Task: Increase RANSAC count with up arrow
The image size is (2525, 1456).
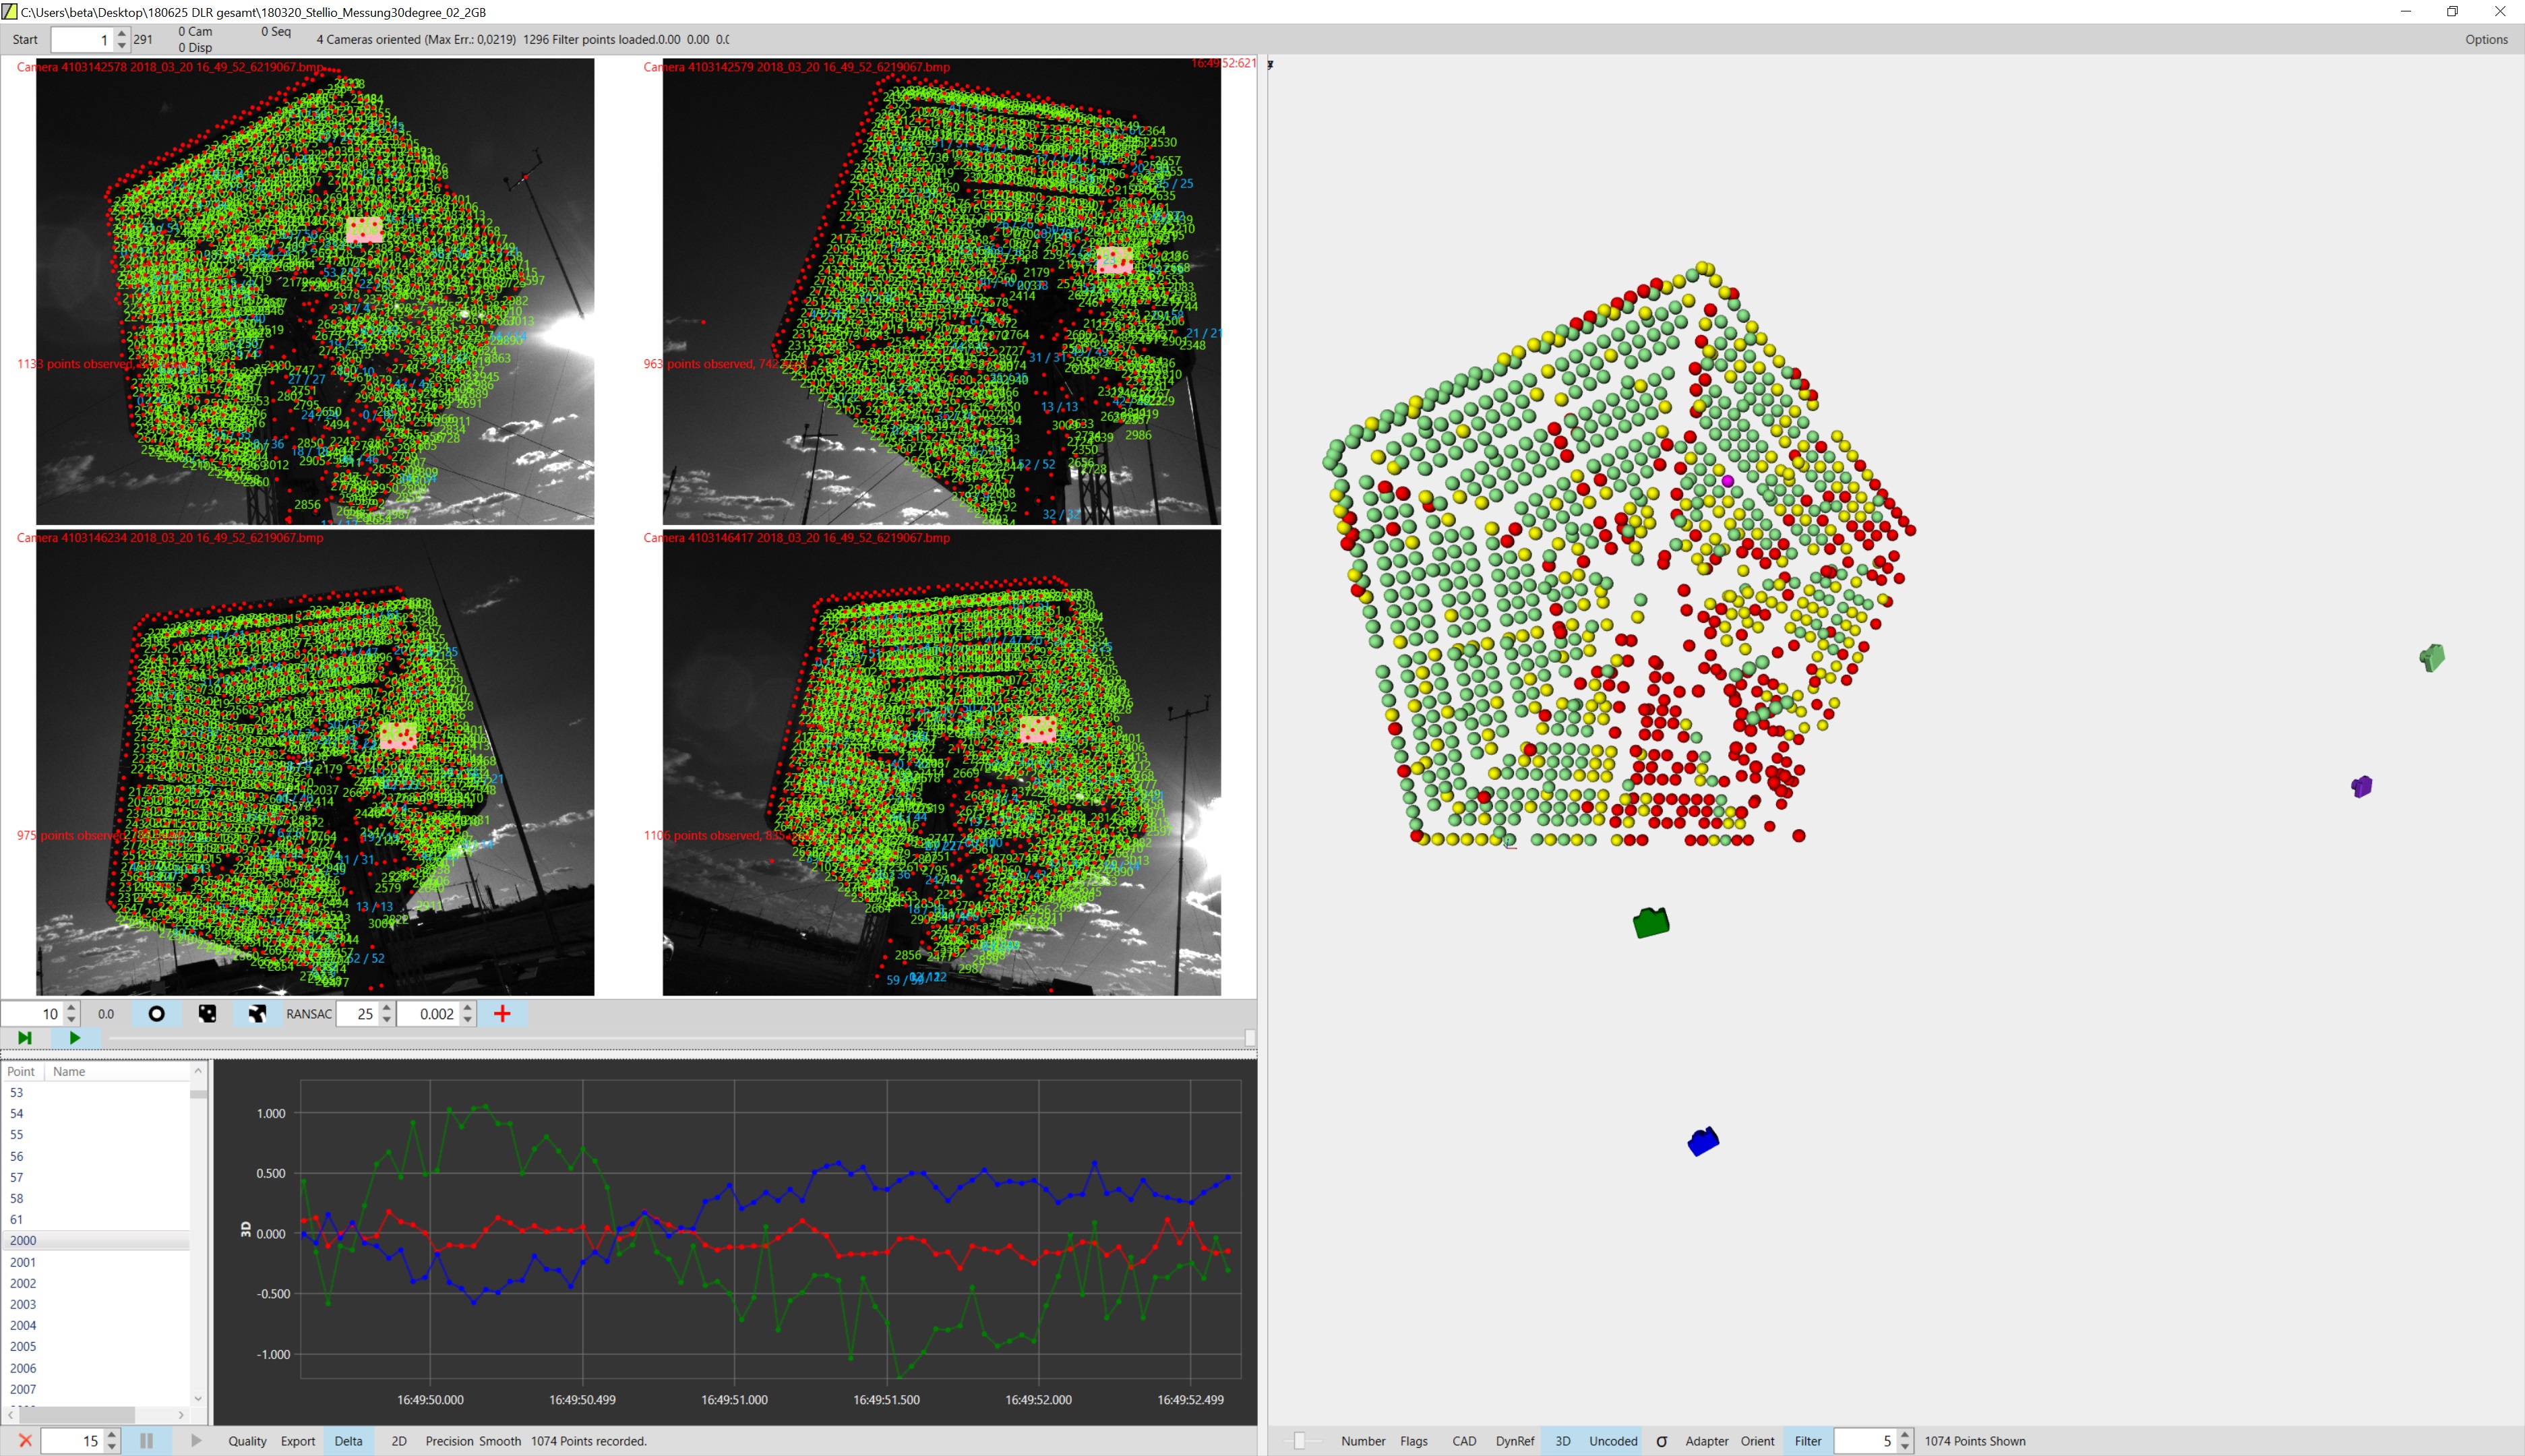Action: pyautogui.click(x=387, y=1008)
